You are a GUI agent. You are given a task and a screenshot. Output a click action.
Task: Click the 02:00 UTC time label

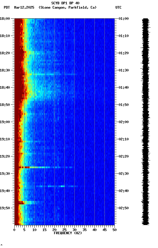coord(124,122)
